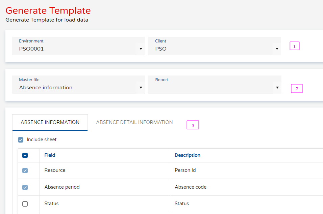Enable the Status row checkbox

click(25, 204)
